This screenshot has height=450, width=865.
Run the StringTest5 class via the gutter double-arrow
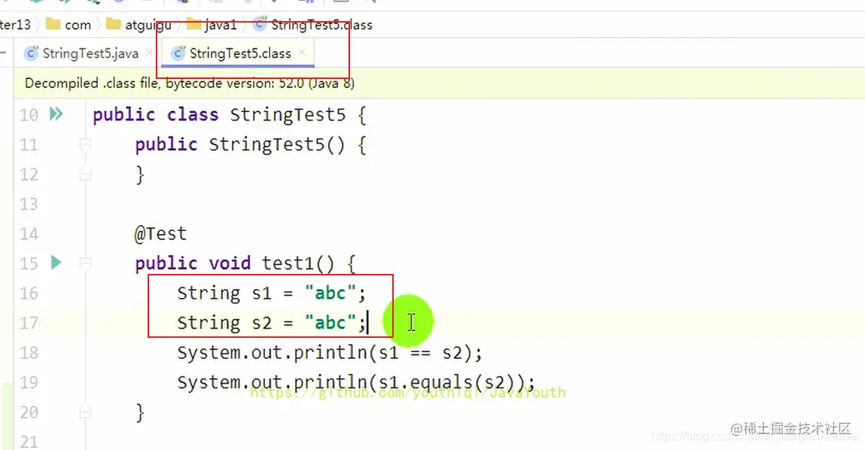pos(56,114)
